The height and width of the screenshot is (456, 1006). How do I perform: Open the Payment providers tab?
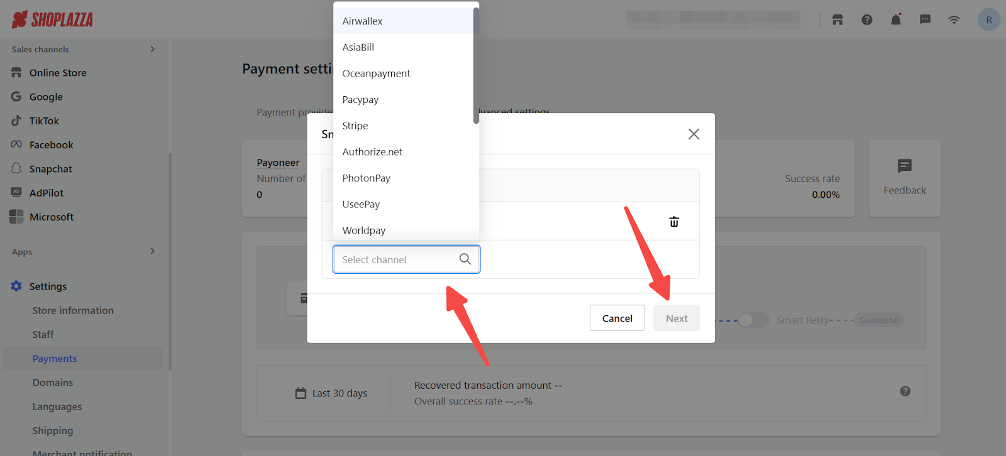[x=294, y=112]
